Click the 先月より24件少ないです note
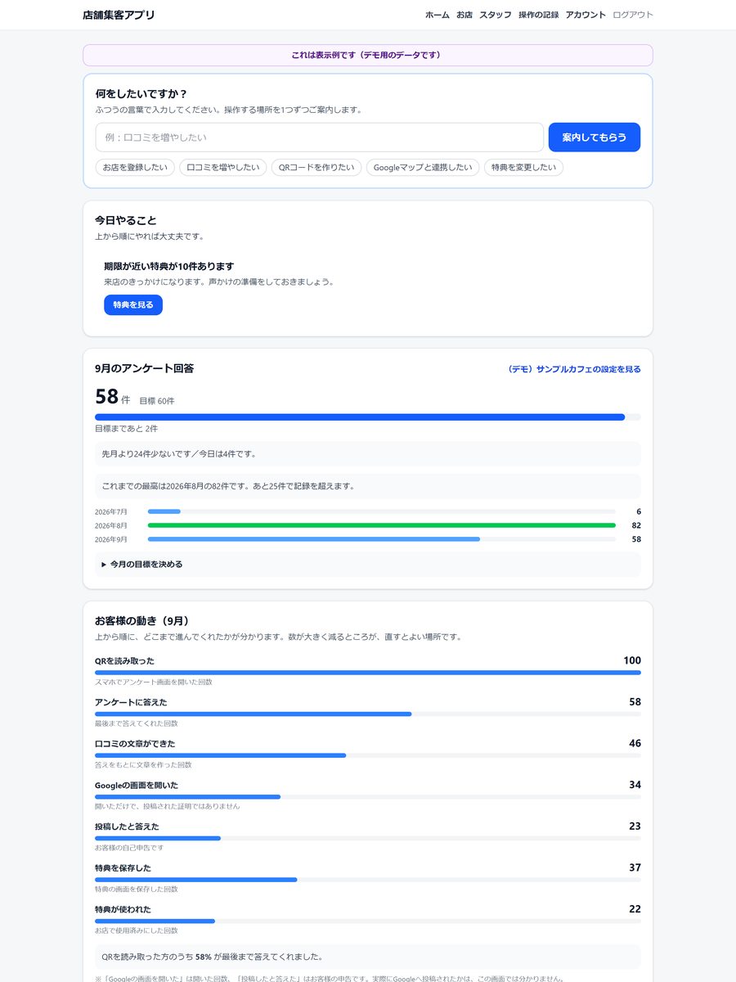The width and height of the screenshot is (736, 982). [x=368, y=453]
